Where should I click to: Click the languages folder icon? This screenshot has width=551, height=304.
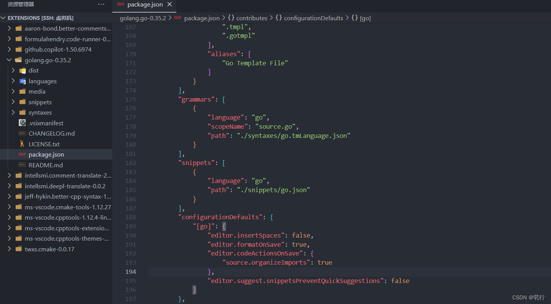23,81
